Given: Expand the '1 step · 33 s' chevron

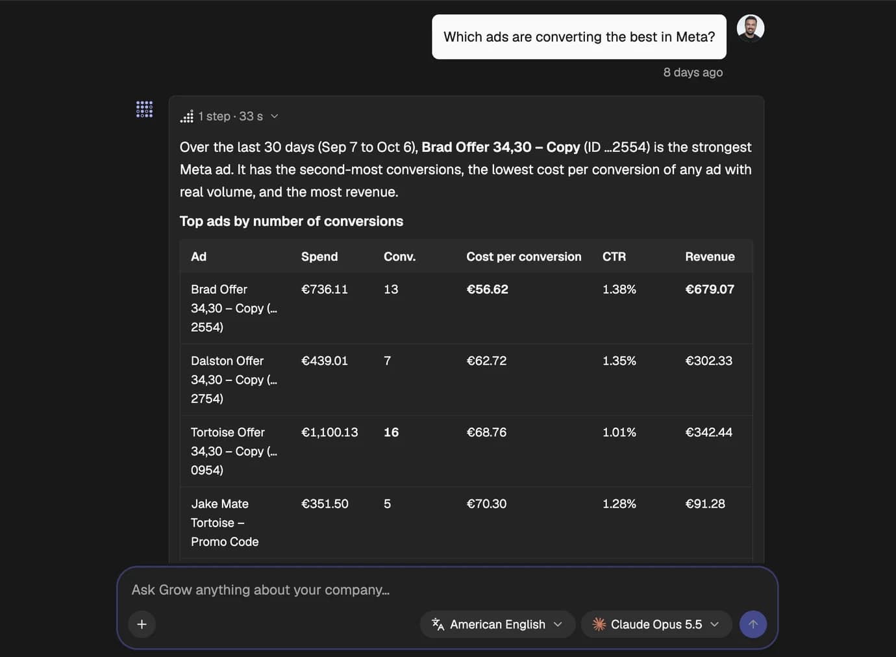Looking at the screenshot, I should point(274,116).
